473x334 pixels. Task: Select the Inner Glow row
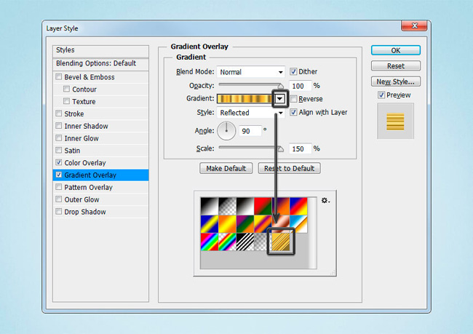tap(100, 138)
